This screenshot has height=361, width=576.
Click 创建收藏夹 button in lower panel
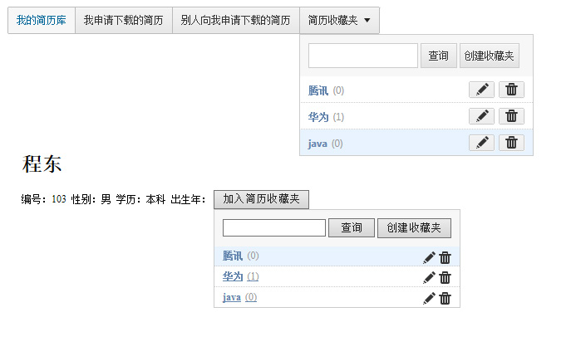point(414,228)
